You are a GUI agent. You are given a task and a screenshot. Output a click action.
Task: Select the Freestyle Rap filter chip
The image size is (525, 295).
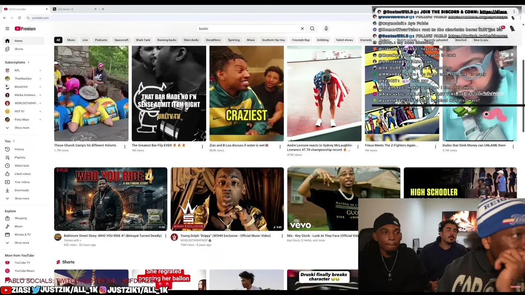tap(301, 40)
